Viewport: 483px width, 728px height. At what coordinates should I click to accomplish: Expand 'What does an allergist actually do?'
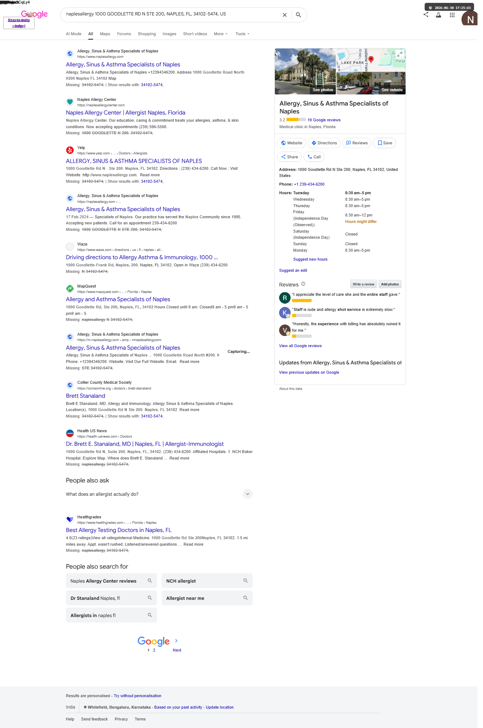coord(159,494)
